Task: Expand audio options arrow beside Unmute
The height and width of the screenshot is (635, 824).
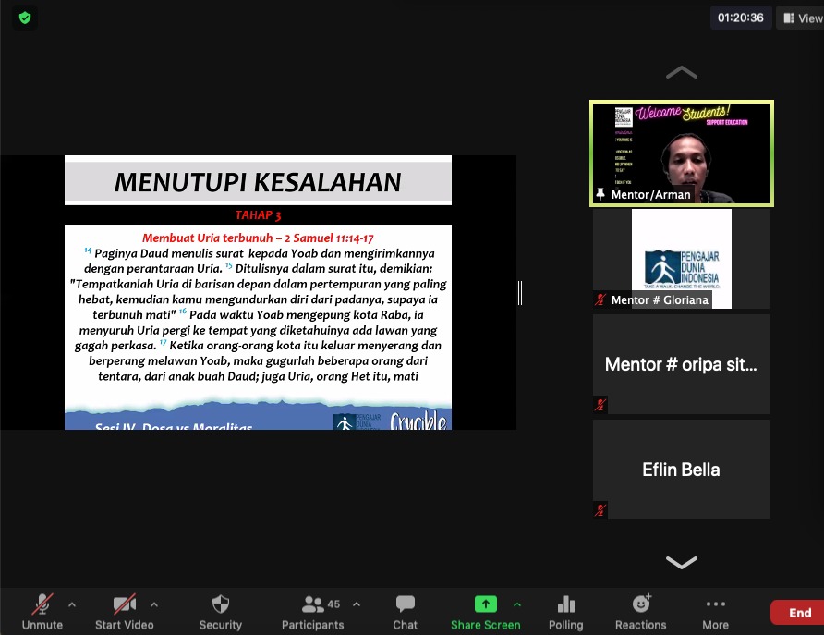Action: tap(72, 604)
